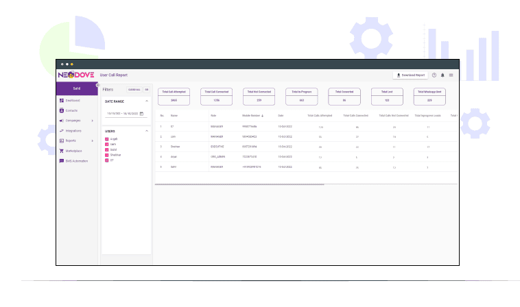Expand the Campaigns submenu arrow
The width and height of the screenshot is (520, 307).
pyautogui.click(x=93, y=121)
